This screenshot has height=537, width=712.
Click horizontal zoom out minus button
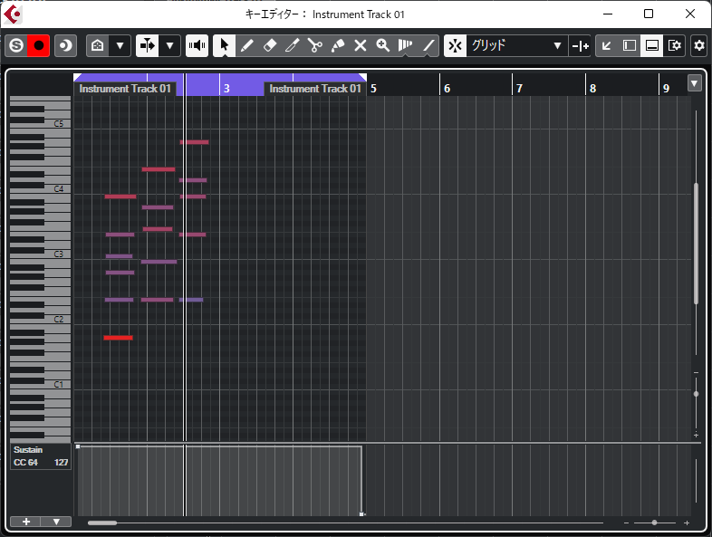pos(626,523)
